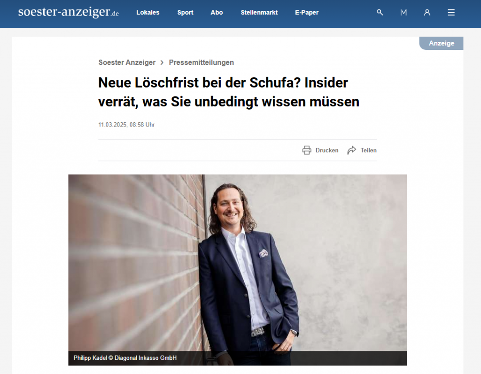Click the soester-anzeiger.de logo
The image size is (481, 374).
coord(69,12)
